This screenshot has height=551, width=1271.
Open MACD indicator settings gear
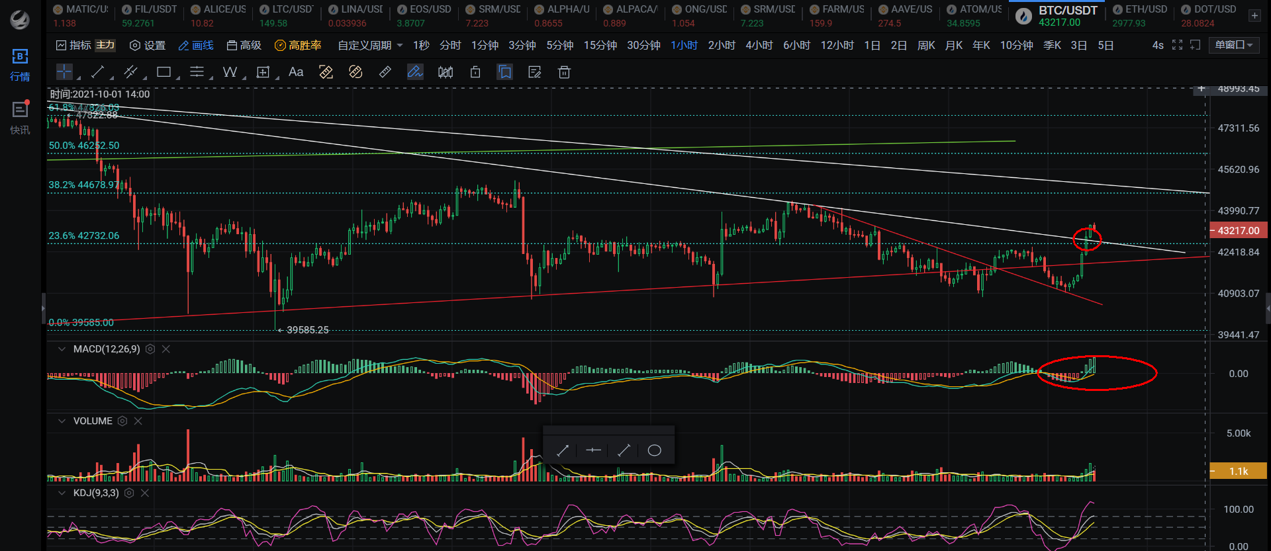tap(150, 349)
